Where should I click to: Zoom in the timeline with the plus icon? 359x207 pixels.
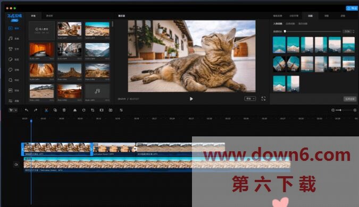[355, 110]
